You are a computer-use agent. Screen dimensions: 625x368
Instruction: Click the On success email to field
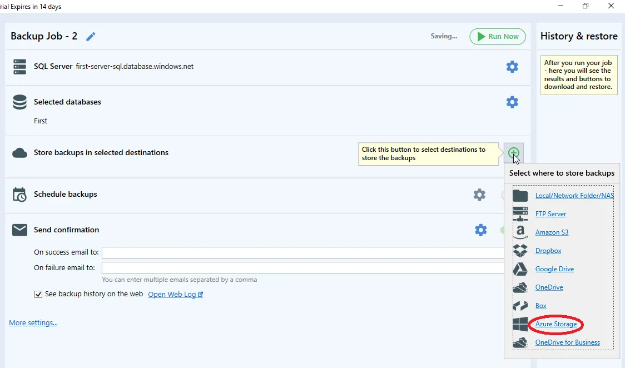tap(302, 252)
